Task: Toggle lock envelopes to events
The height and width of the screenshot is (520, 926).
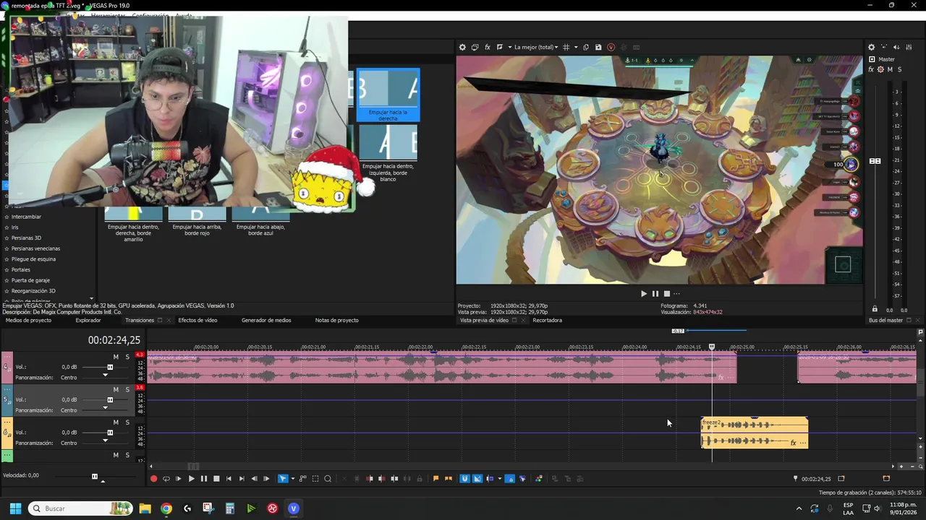Action: coord(509,479)
